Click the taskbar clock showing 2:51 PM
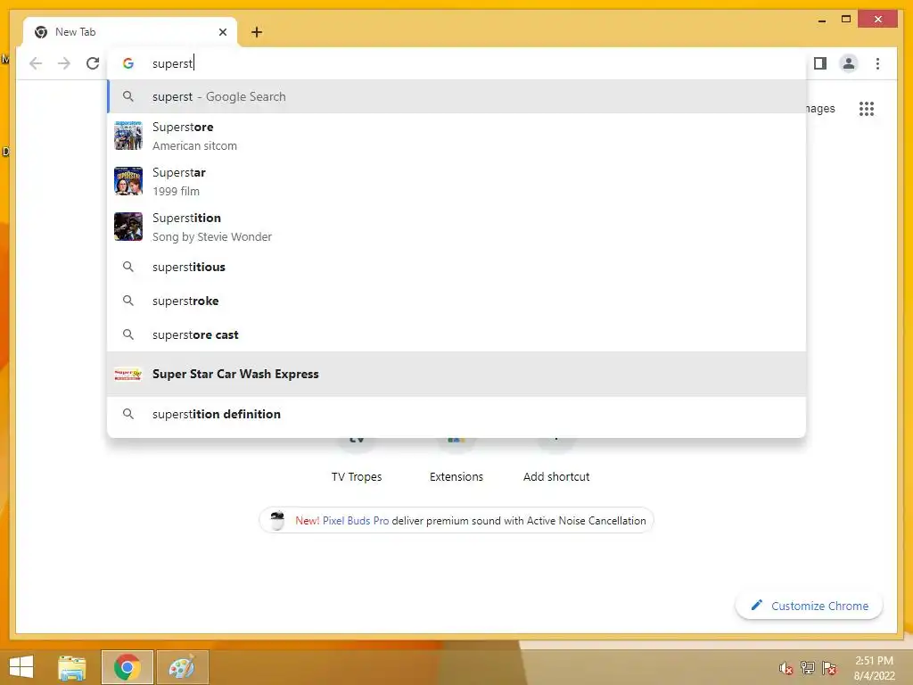 tap(874, 668)
